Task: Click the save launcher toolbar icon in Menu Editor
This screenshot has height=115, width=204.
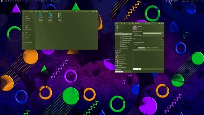Action: pos(121,24)
